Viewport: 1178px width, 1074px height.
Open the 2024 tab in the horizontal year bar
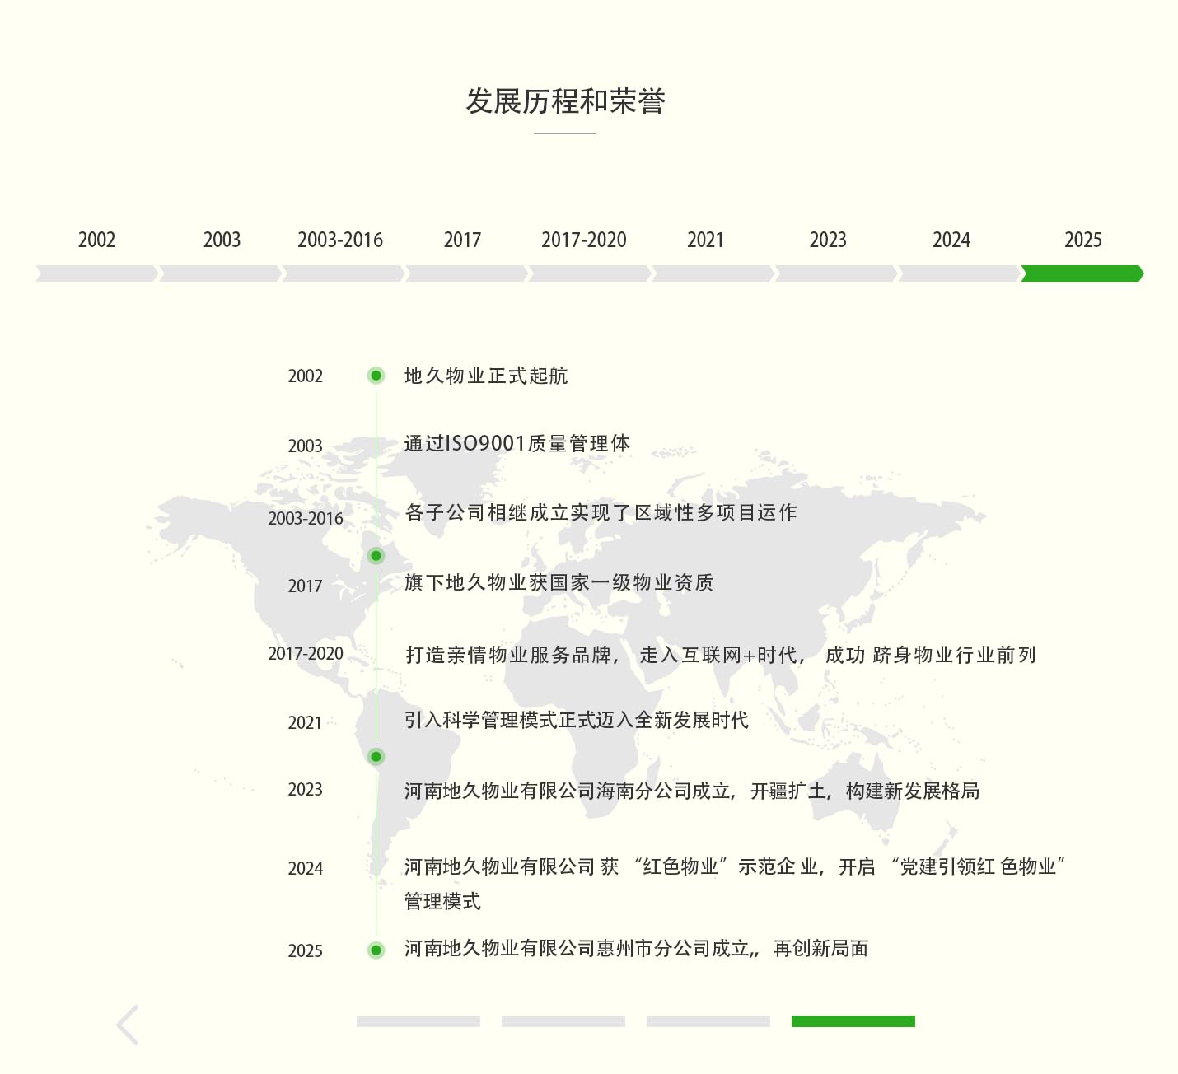point(951,240)
